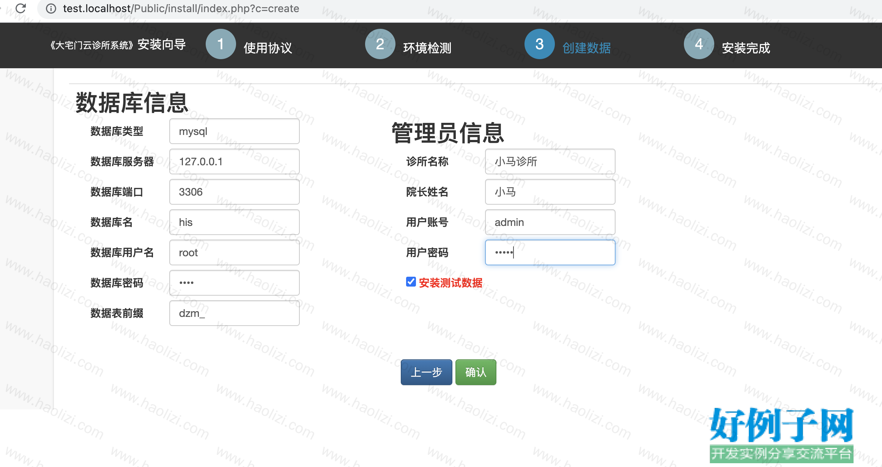This screenshot has height=467, width=882.
Task: Click the 数据库用户名 label
Action: [x=122, y=253]
